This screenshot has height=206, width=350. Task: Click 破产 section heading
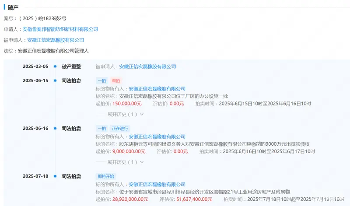(13, 7)
